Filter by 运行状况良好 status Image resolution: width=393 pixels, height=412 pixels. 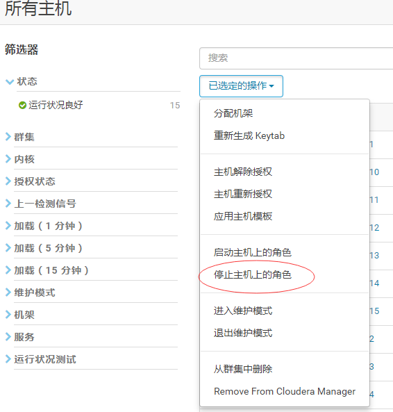tap(56, 105)
